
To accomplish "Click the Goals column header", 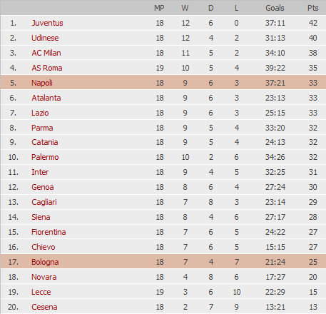I will pos(275,8).
